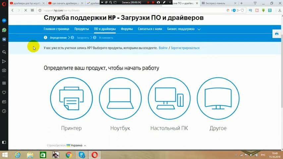Viewport: 283px width, 159px height.
Task: Open Связаться с нами menu item
Action: [x=150, y=29]
